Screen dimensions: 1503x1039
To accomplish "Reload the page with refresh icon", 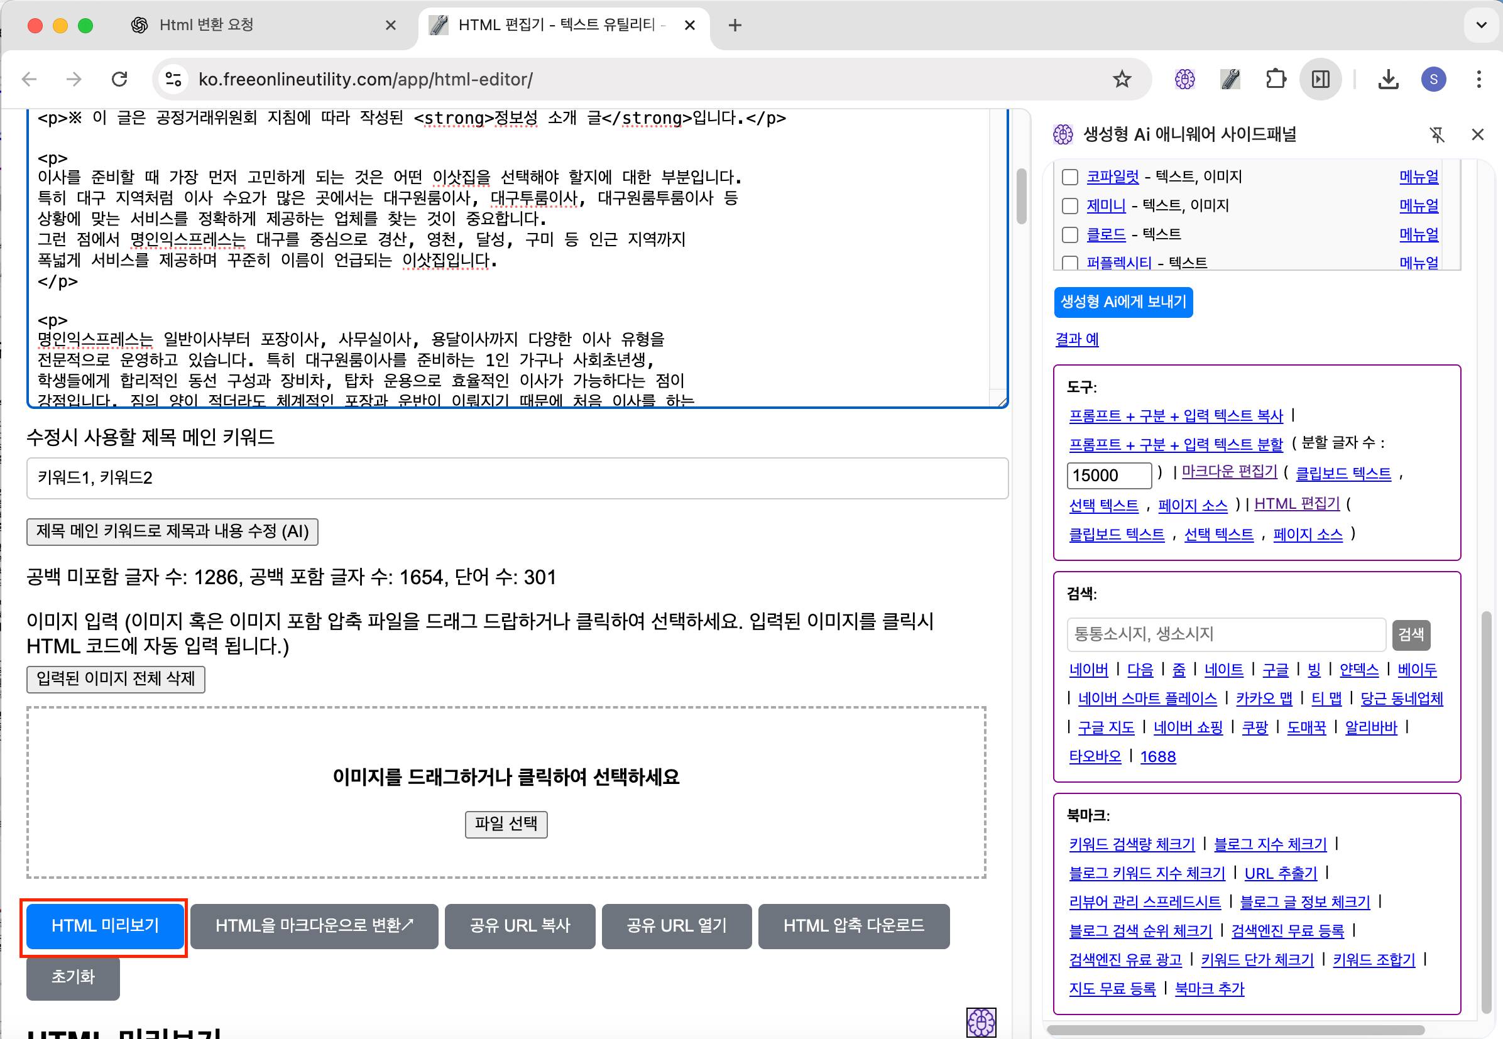I will pyautogui.click(x=119, y=79).
